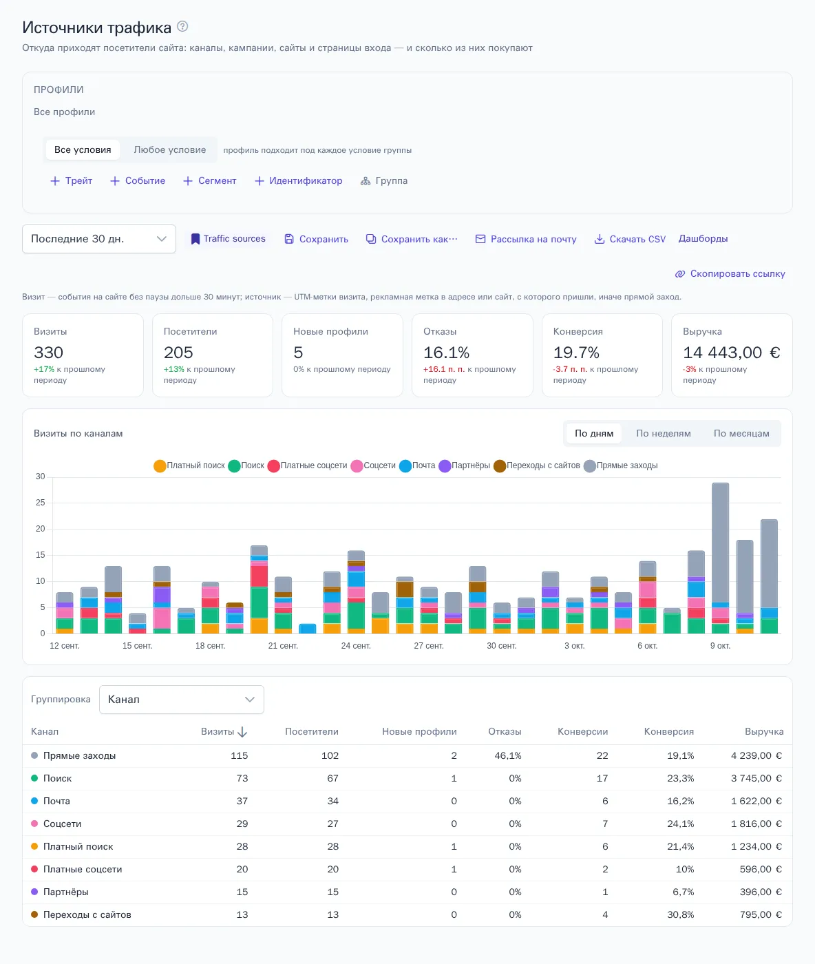This screenshot has height=964, width=815.
Task: Switch chart to По месяцам
Action: 741,434
